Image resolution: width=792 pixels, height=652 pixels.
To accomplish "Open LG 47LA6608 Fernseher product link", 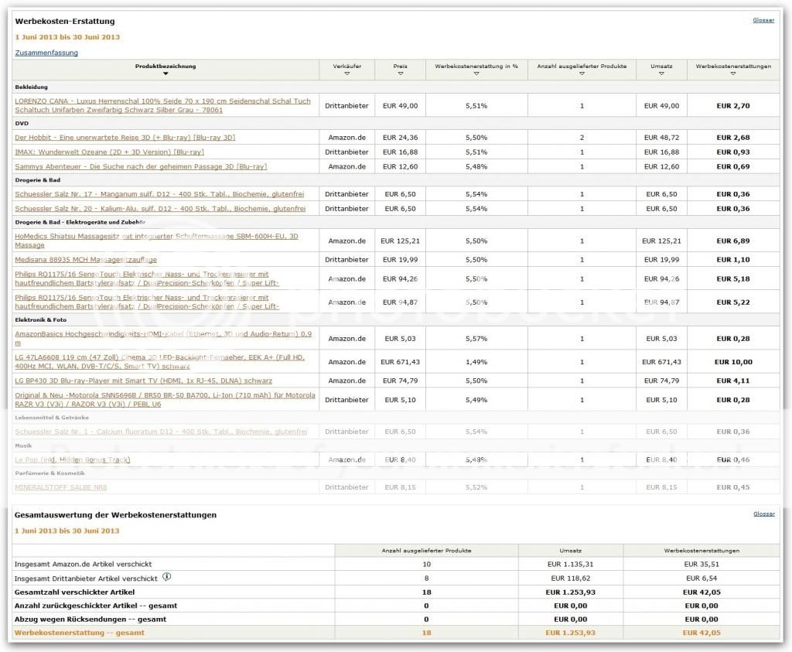I will [x=159, y=357].
